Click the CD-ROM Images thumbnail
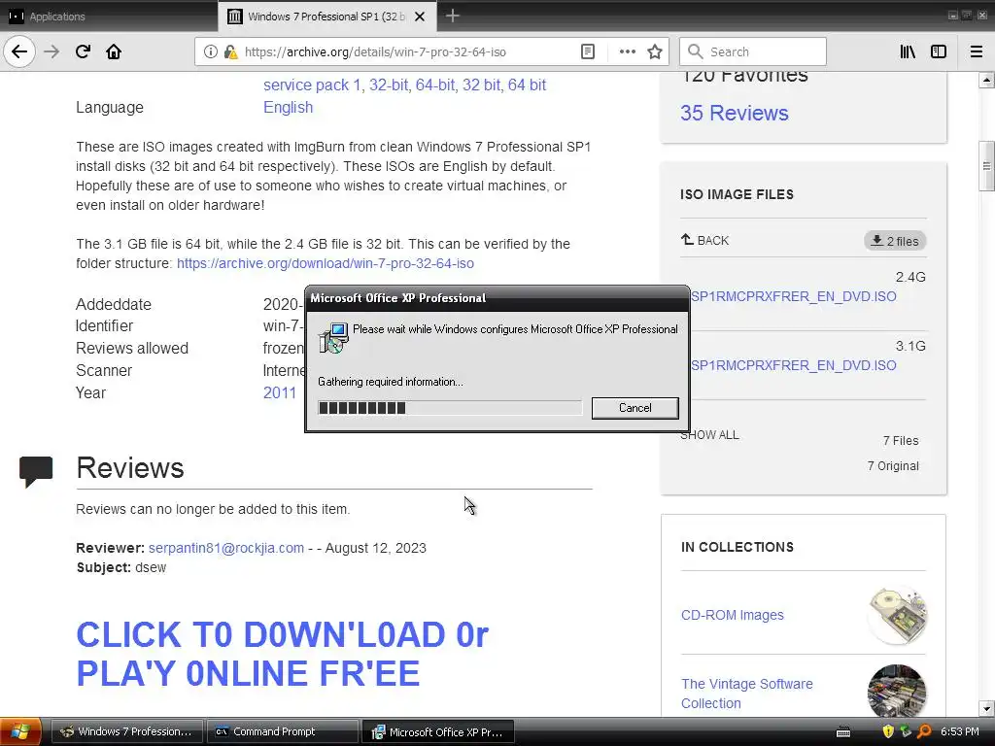The height and width of the screenshot is (746, 995). [x=897, y=615]
